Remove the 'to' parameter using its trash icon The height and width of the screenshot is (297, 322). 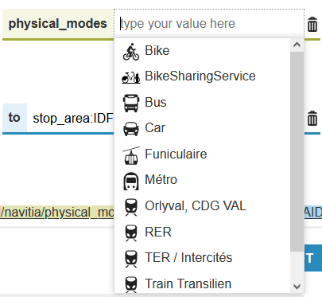tap(312, 119)
